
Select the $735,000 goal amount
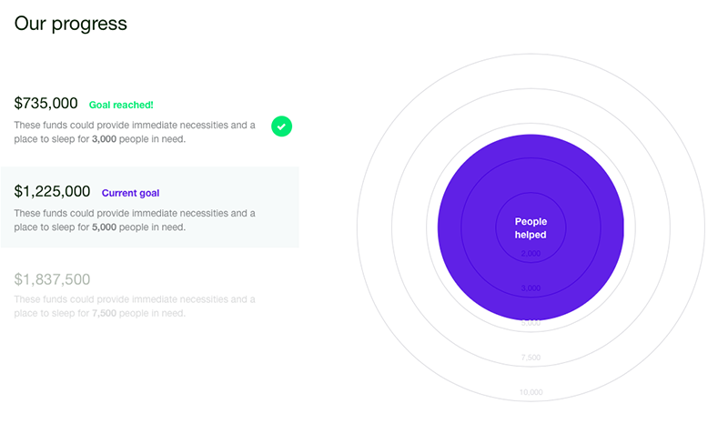[46, 103]
